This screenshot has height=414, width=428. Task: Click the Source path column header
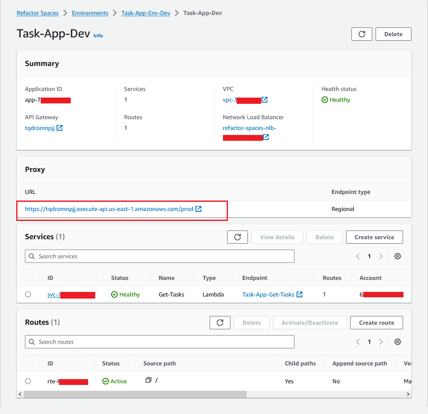point(160,363)
